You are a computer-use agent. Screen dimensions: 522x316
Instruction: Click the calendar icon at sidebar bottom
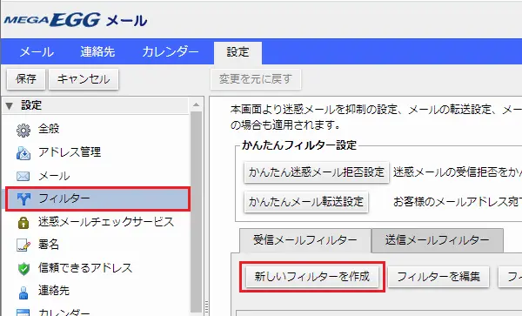click(x=23, y=313)
